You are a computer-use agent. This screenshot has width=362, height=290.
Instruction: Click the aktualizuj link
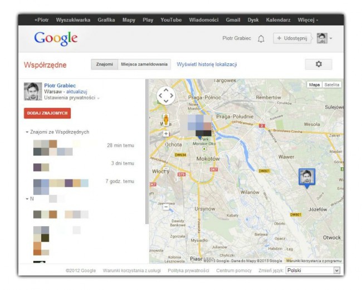click(77, 92)
